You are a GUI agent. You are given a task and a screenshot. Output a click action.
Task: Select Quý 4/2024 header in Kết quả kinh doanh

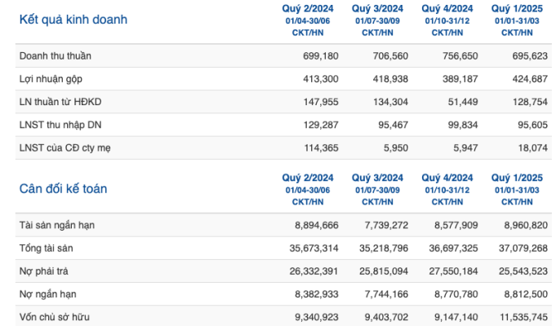pyautogui.click(x=447, y=8)
